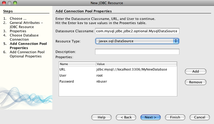This screenshot has width=214, height=124.
Task: Select the Password property row
Action: 118,81
